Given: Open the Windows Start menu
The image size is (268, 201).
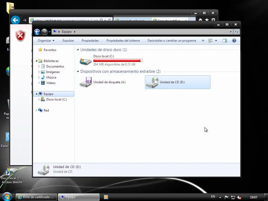Looking at the screenshot, I should [7, 197].
